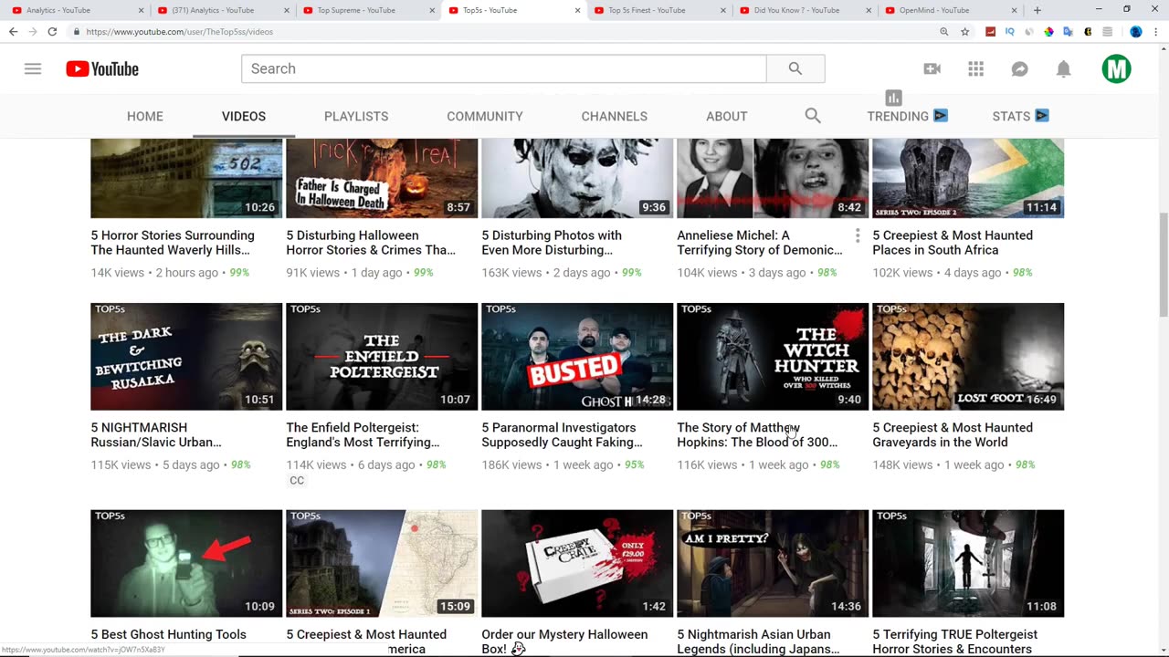Open '5 Creepiest & Most Haunted Places in South Africa'
Screen dimensions: 1169x657
pyautogui.click(x=953, y=243)
